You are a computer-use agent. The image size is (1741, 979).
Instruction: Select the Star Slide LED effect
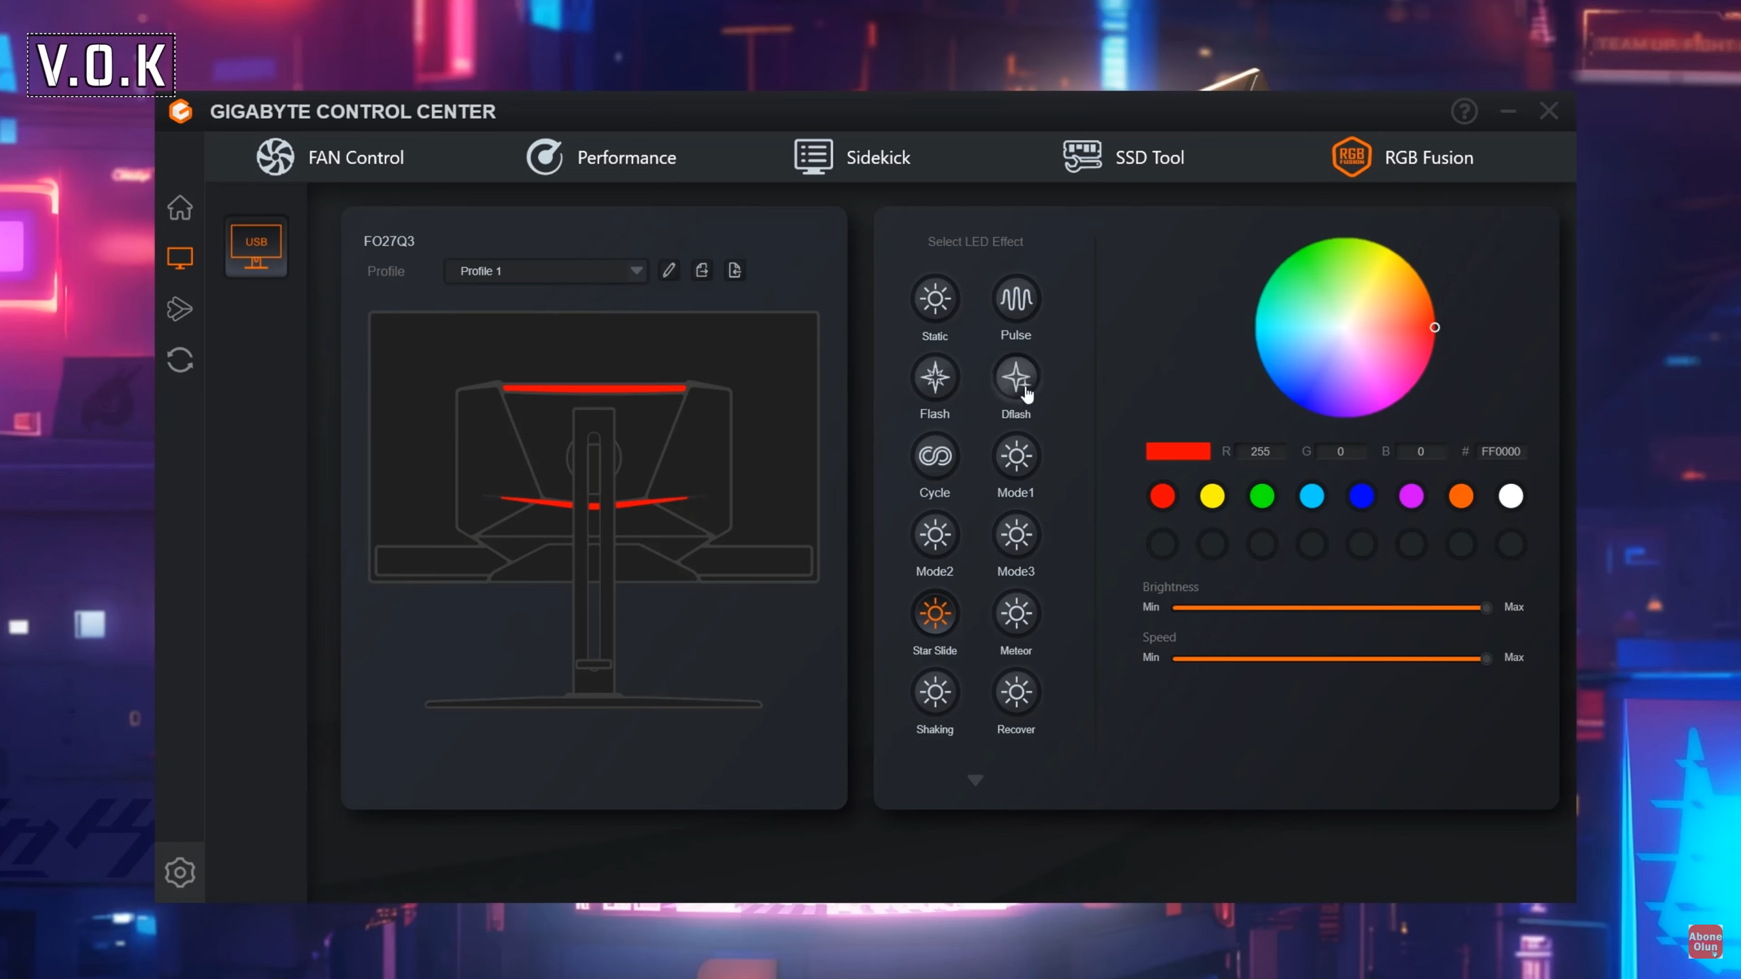click(x=934, y=614)
